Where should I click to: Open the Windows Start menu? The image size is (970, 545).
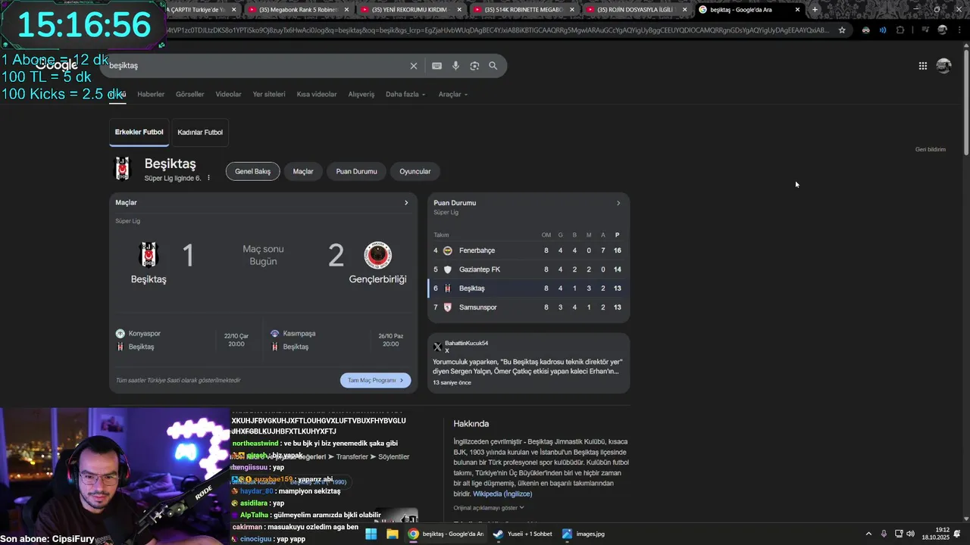(371, 534)
